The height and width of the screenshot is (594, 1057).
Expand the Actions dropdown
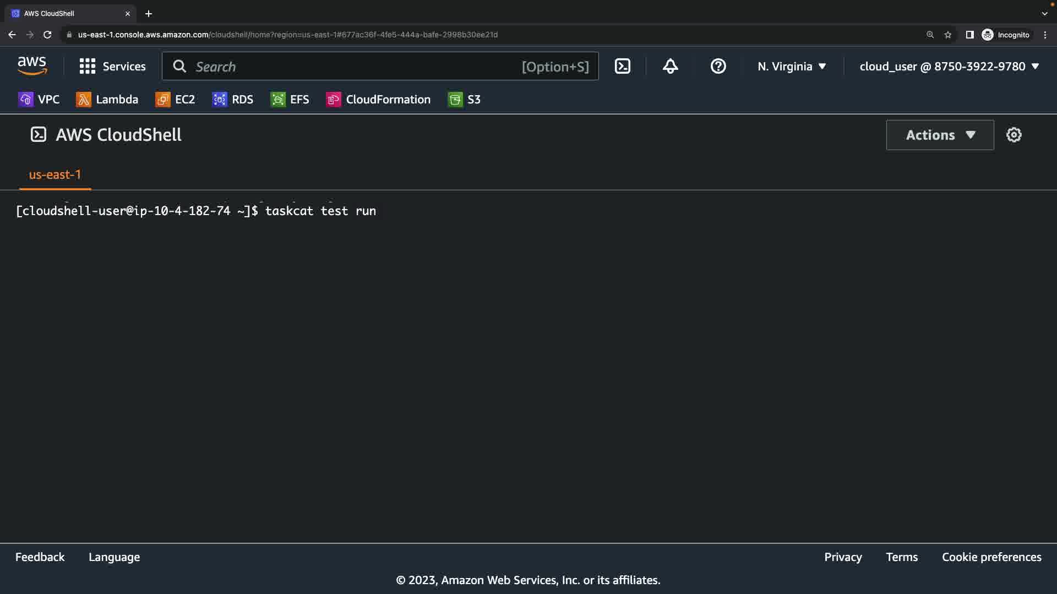pyautogui.click(x=940, y=135)
